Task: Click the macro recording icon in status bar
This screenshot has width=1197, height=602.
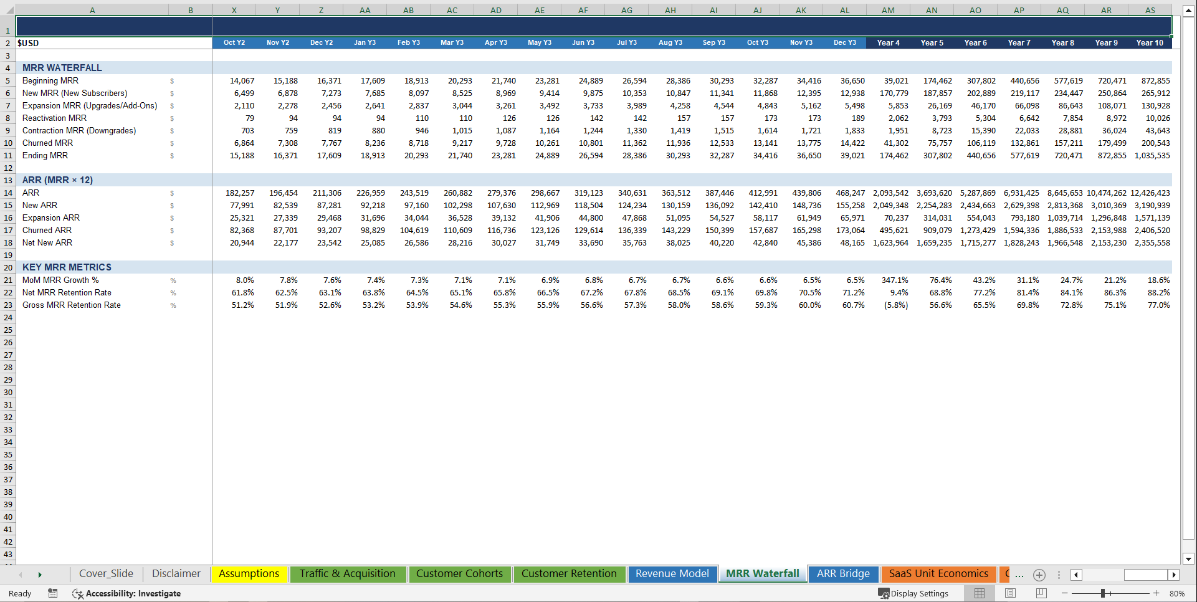Action: pos(53,593)
